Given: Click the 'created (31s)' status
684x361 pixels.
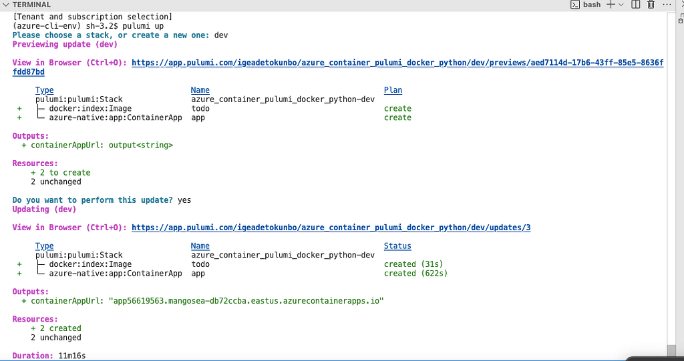Looking at the screenshot, I should click(413, 264).
